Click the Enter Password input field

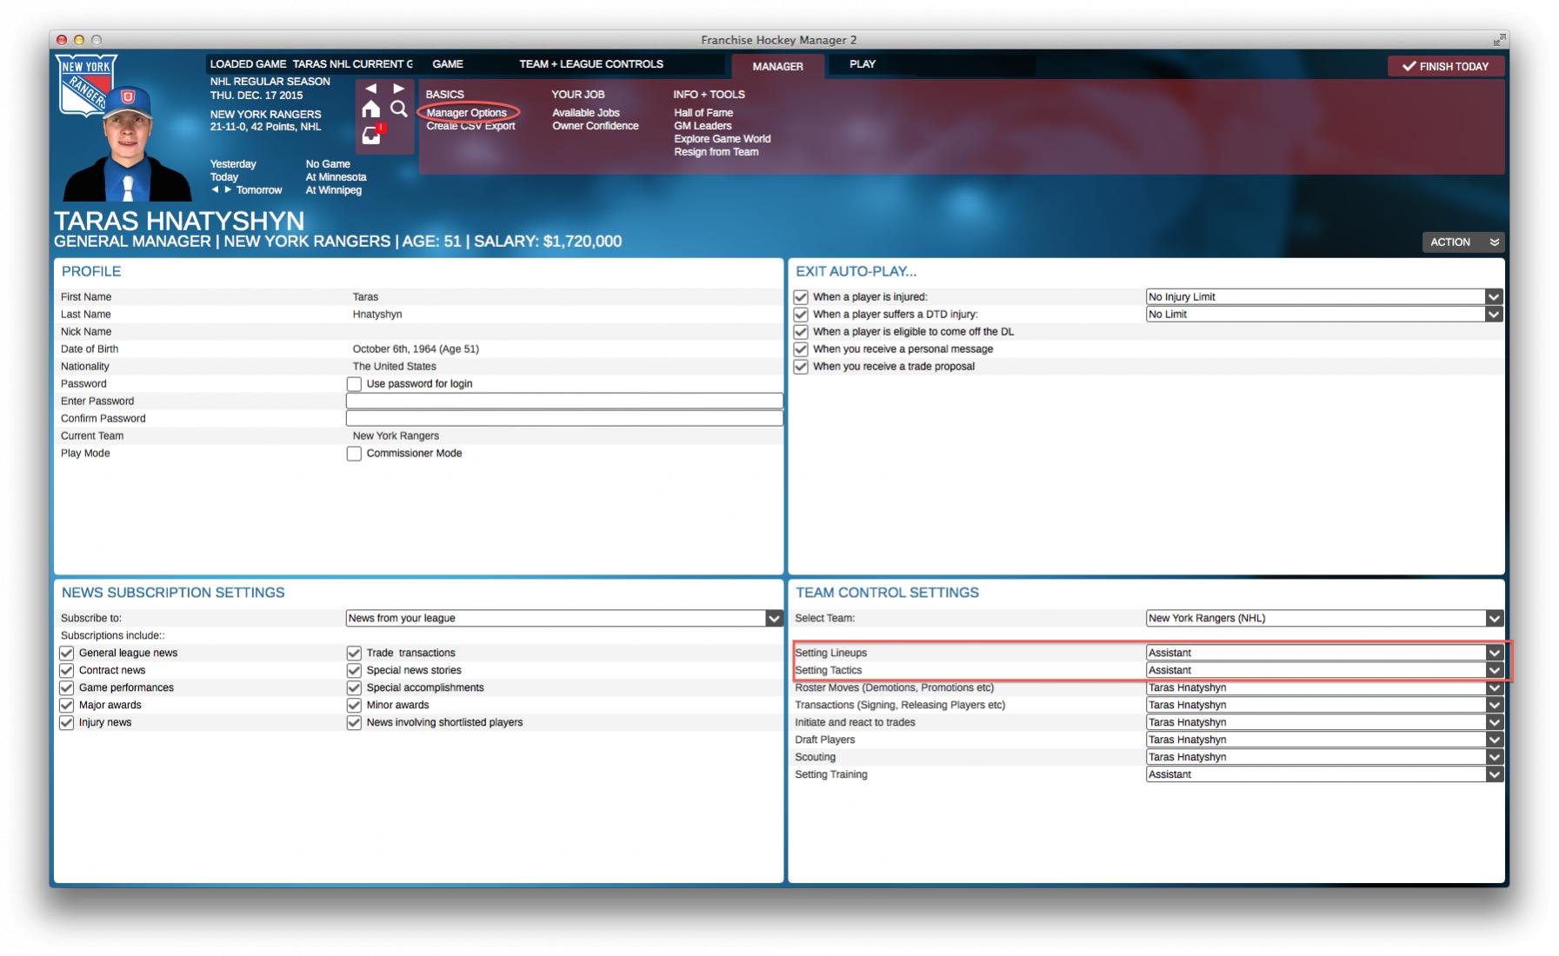[x=564, y=401]
